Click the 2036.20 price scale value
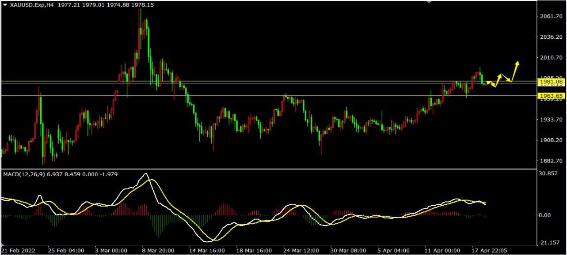The image size is (567, 255). tap(552, 37)
